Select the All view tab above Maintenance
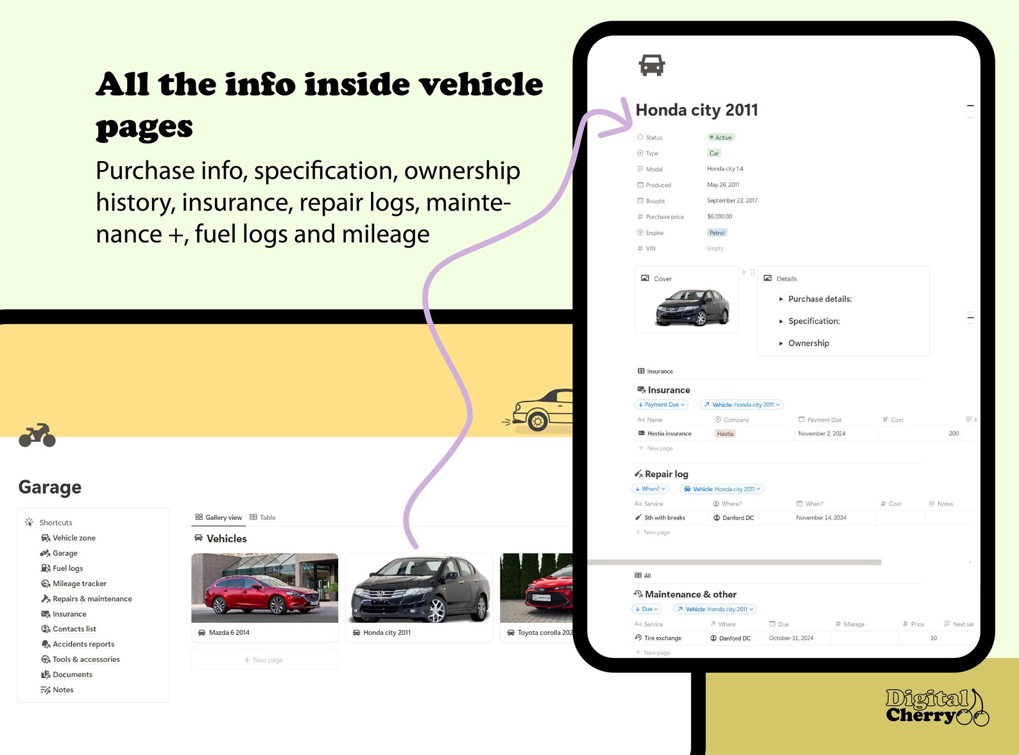The width and height of the screenshot is (1019, 755). tap(643, 576)
